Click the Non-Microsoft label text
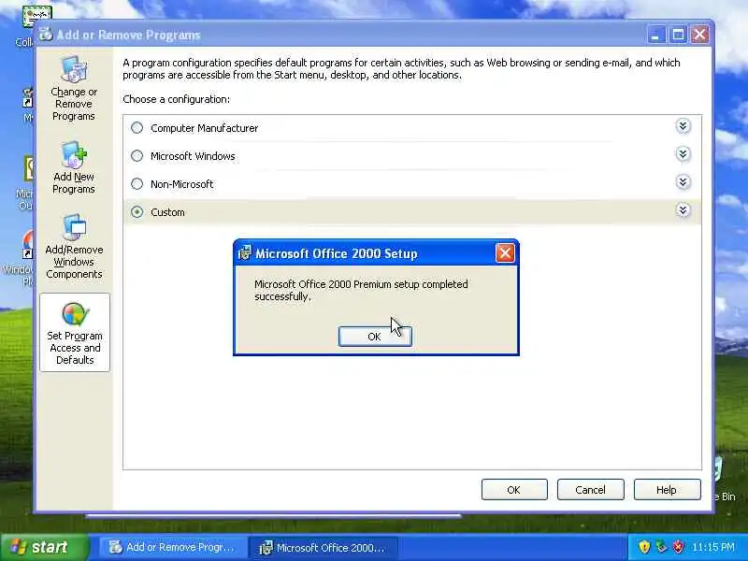748x561 pixels. click(181, 184)
